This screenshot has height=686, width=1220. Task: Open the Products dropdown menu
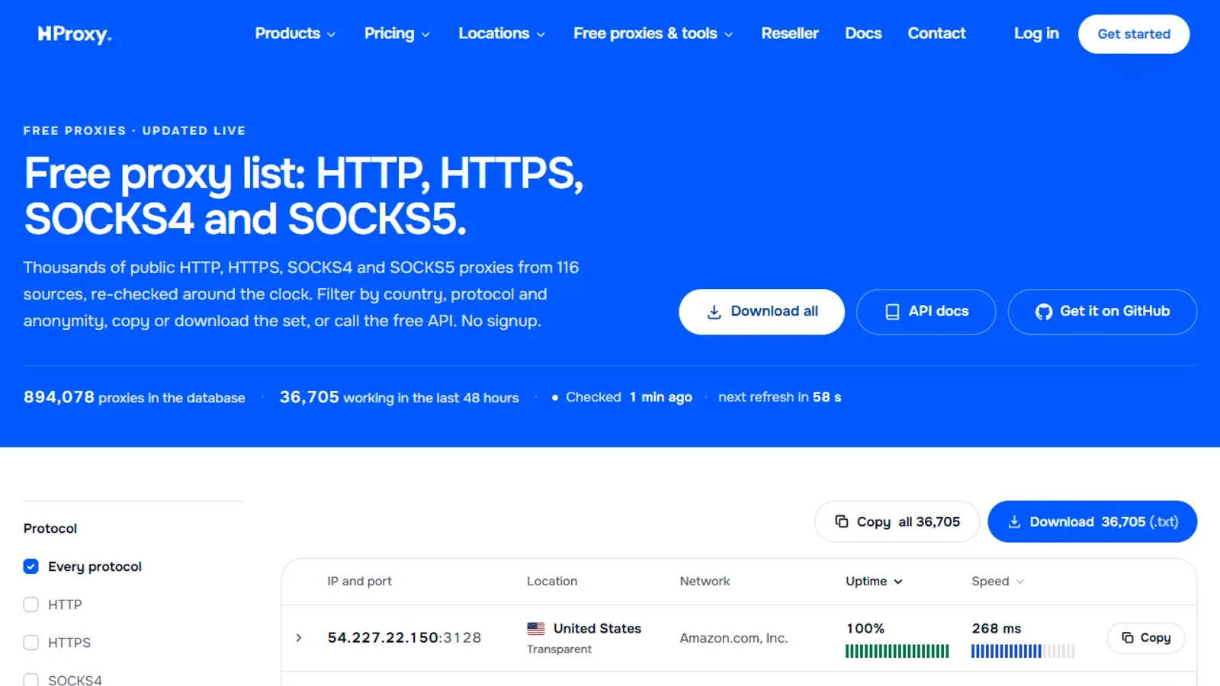295,34
